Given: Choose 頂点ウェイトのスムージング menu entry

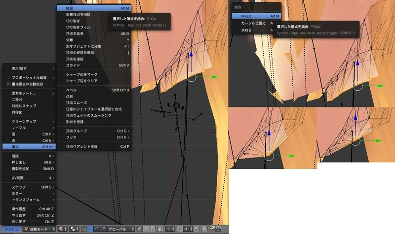Looking at the screenshot, I should [x=94, y=115].
